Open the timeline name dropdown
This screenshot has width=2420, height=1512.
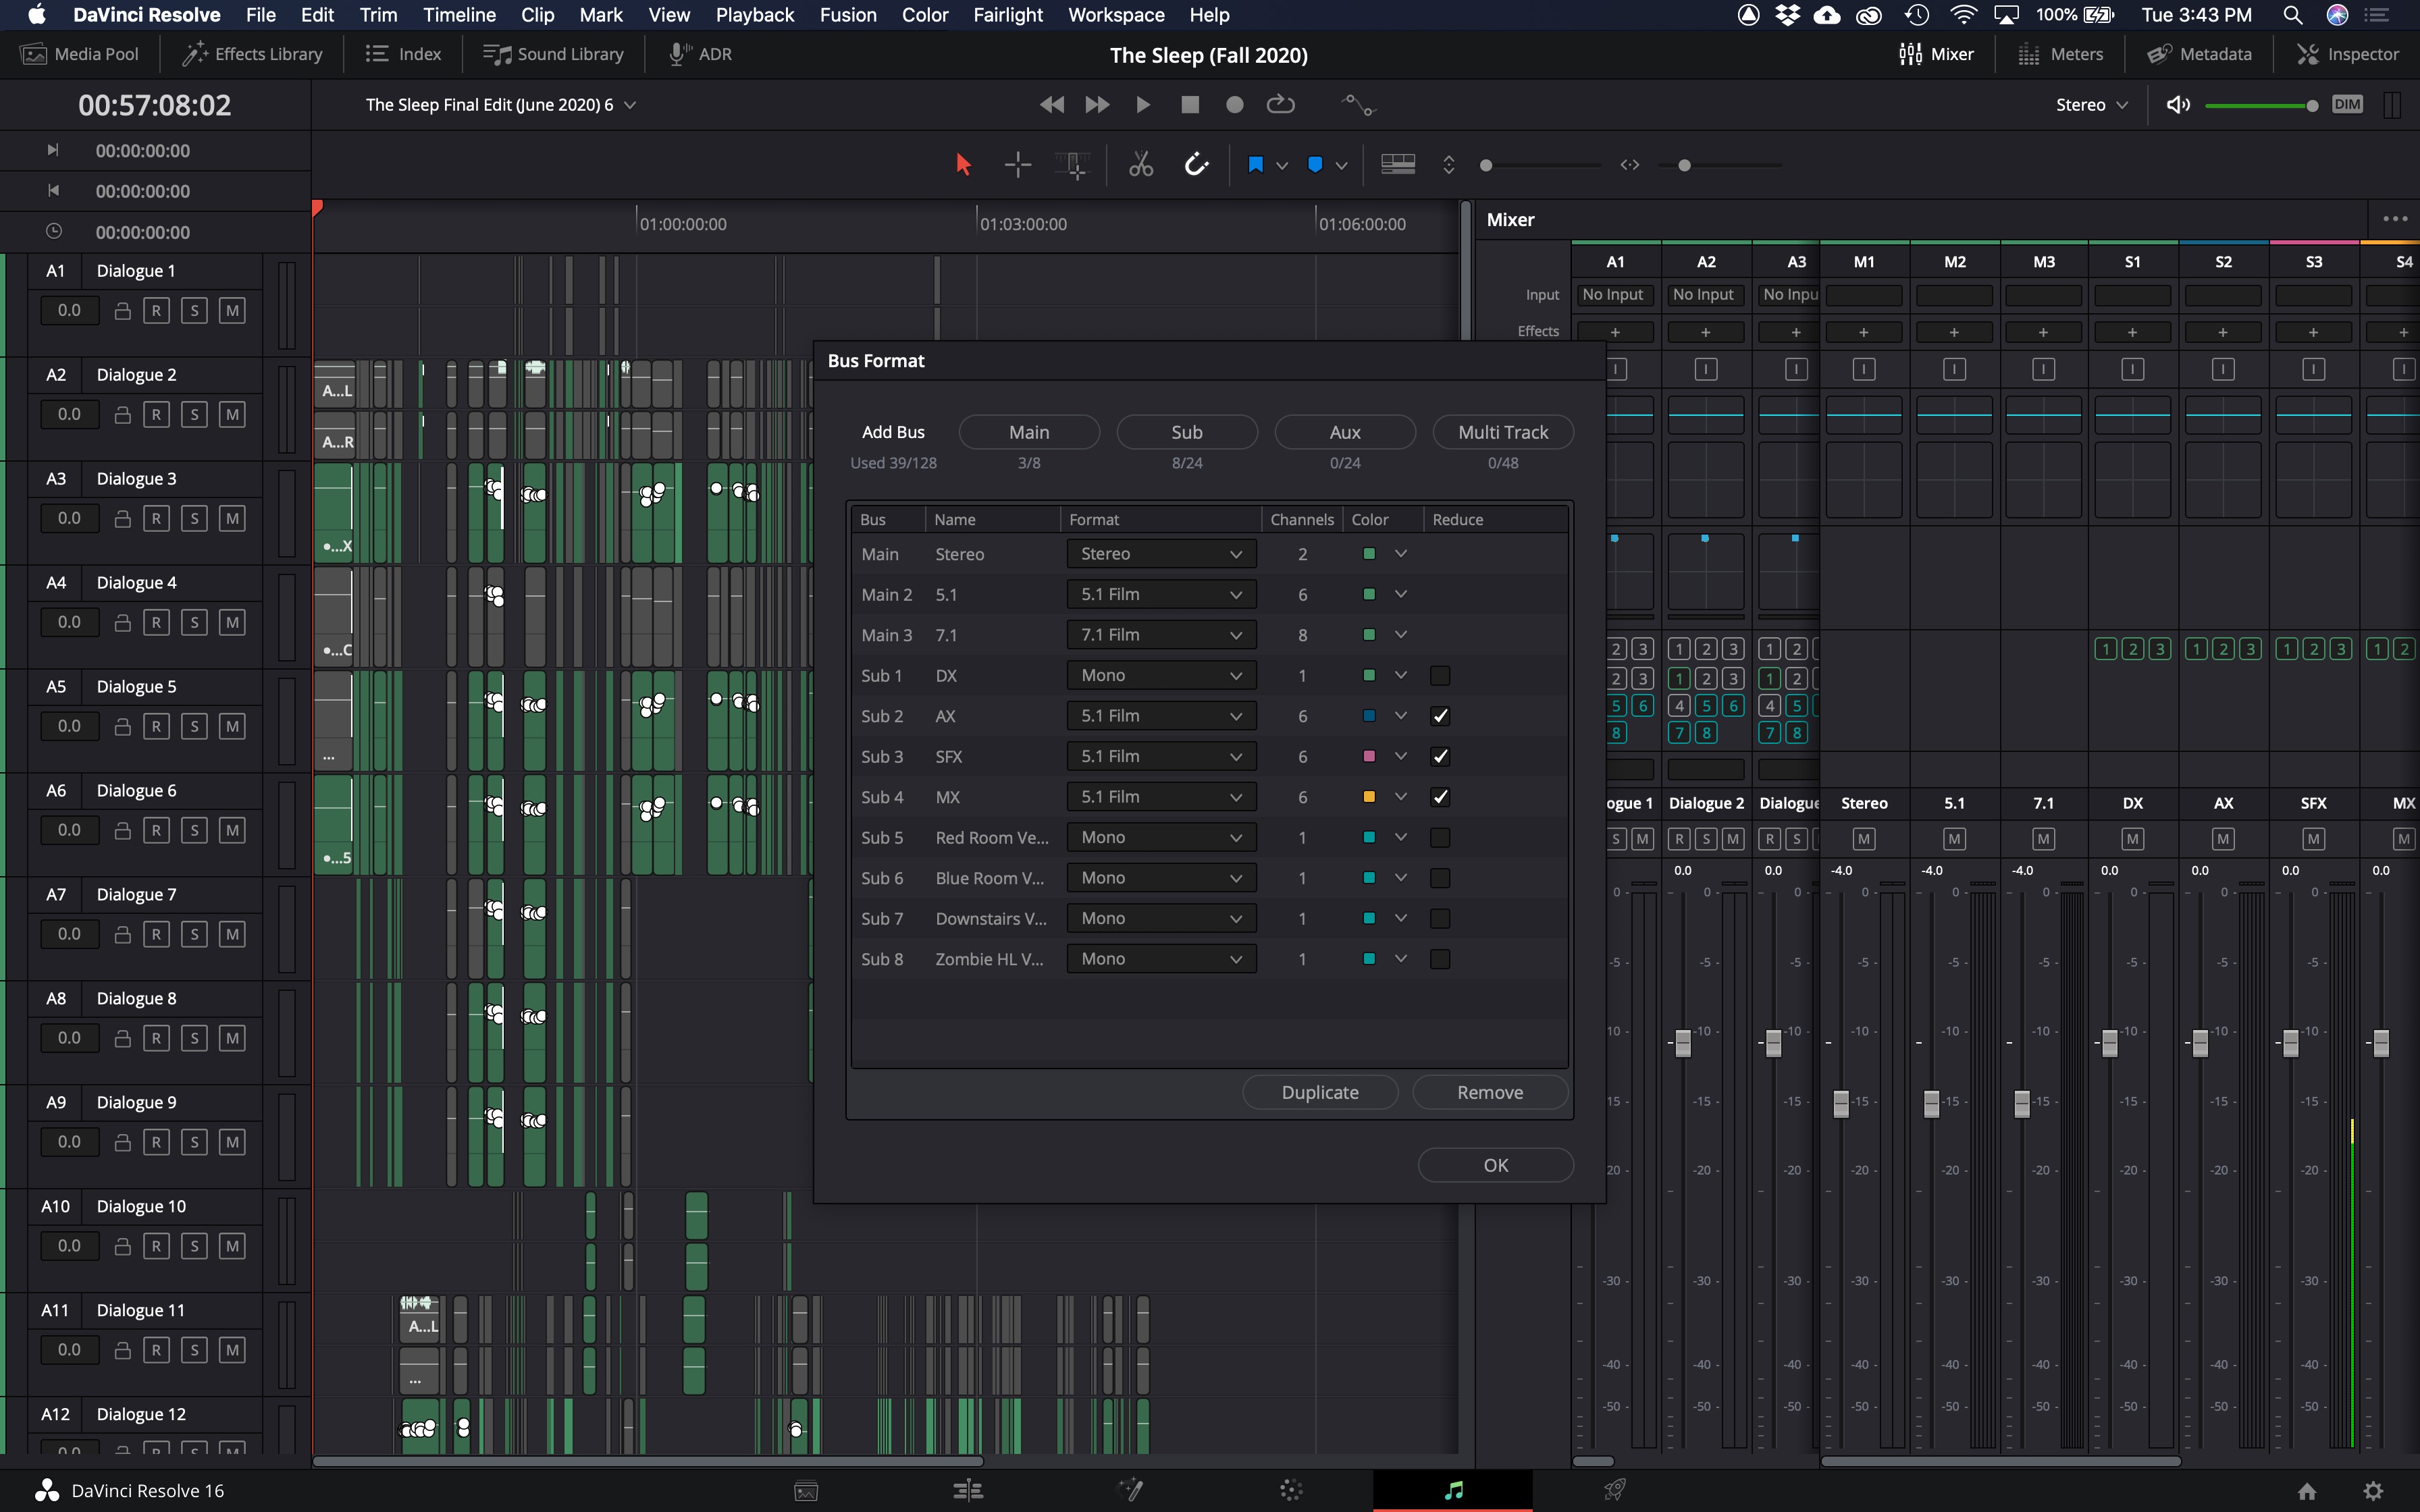point(500,105)
